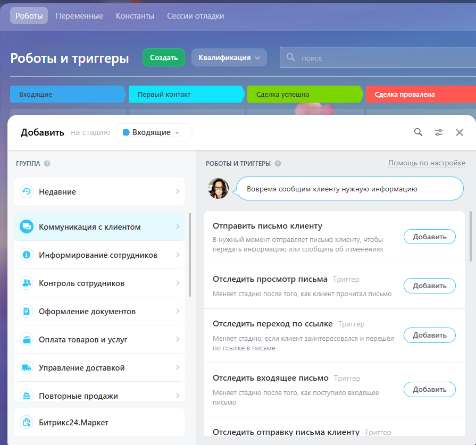Switch to the Переменные tab
The height and width of the screenshot is (445, 476).
[79, 16]
